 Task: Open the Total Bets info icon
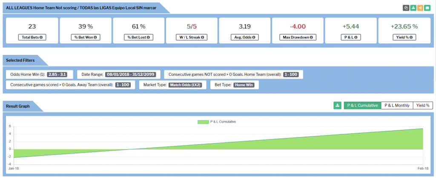click(x=41, y=37)
